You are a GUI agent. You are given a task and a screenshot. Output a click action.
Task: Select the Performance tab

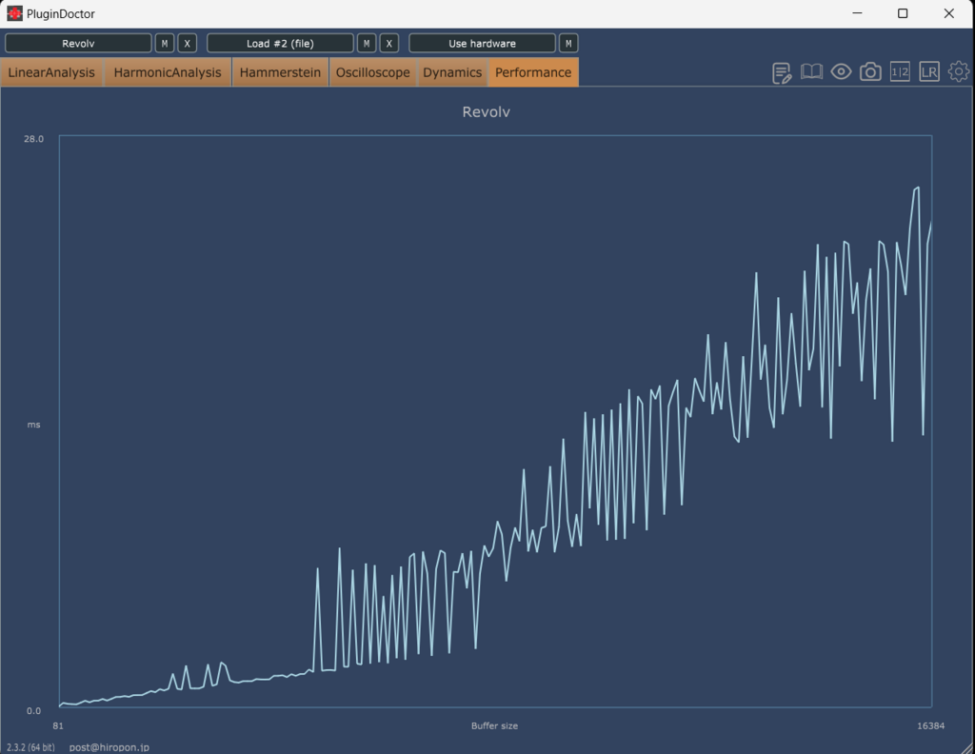click(533, 72)
